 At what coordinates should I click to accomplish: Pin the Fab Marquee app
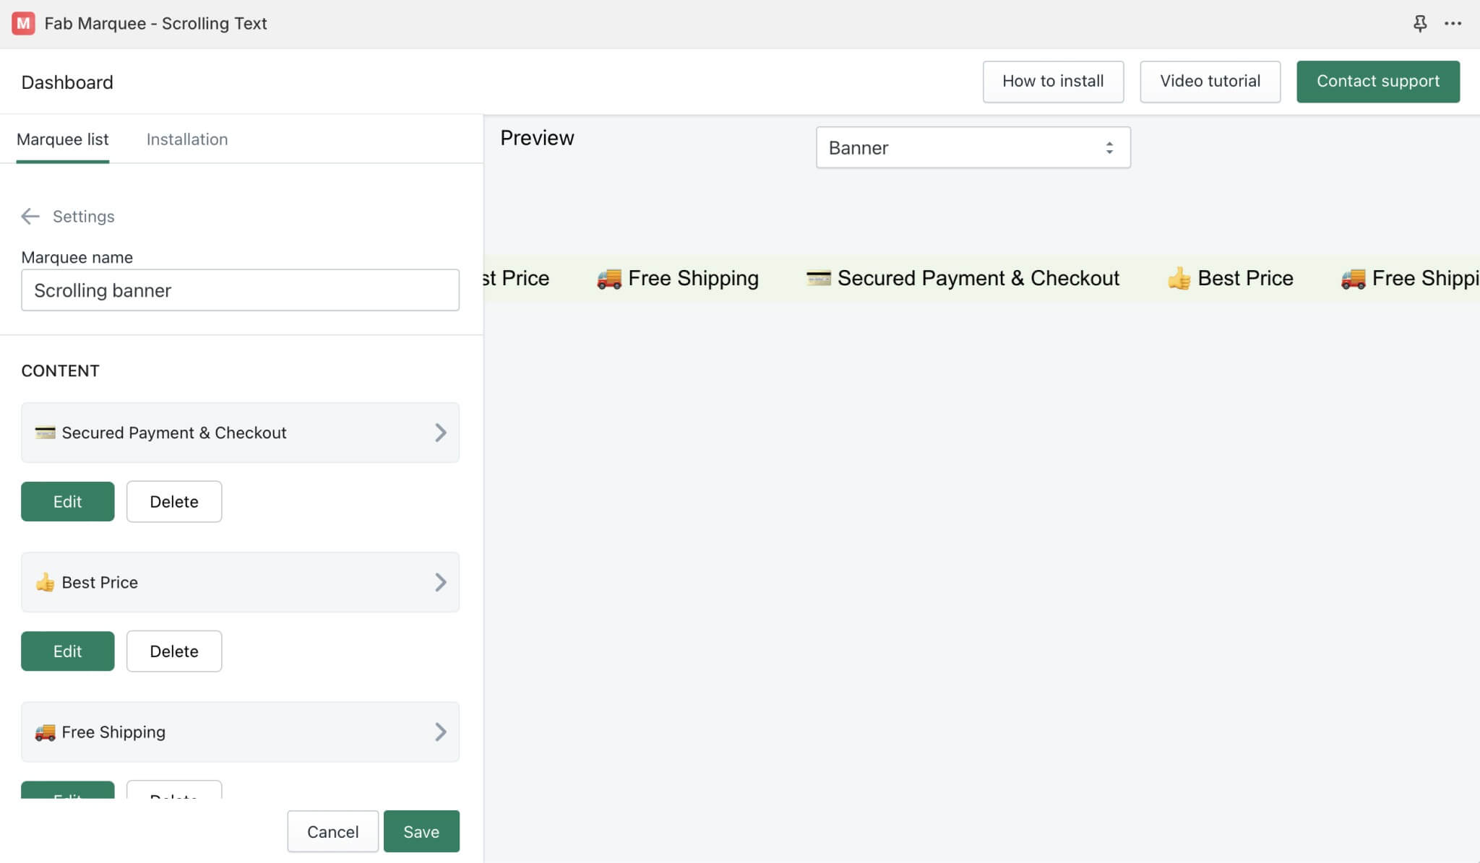coord(1420,23)
